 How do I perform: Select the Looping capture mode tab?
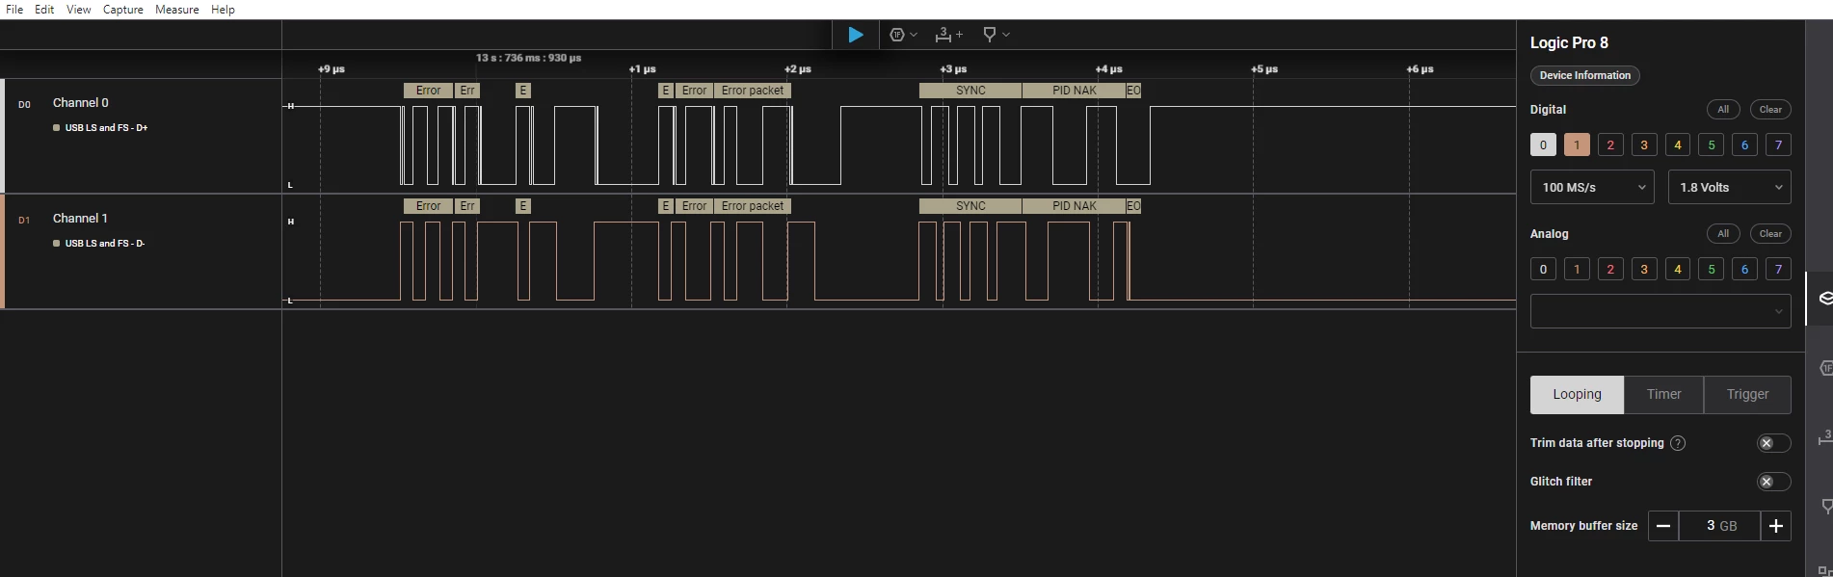pyautogui.click(x=1577, y=395)
